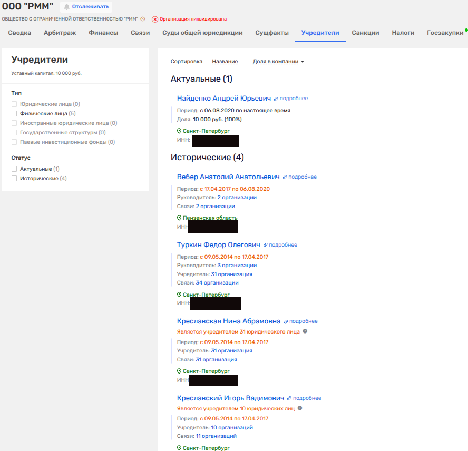
Task: Switch to the Финансы tab
Action: pos(103,33)
